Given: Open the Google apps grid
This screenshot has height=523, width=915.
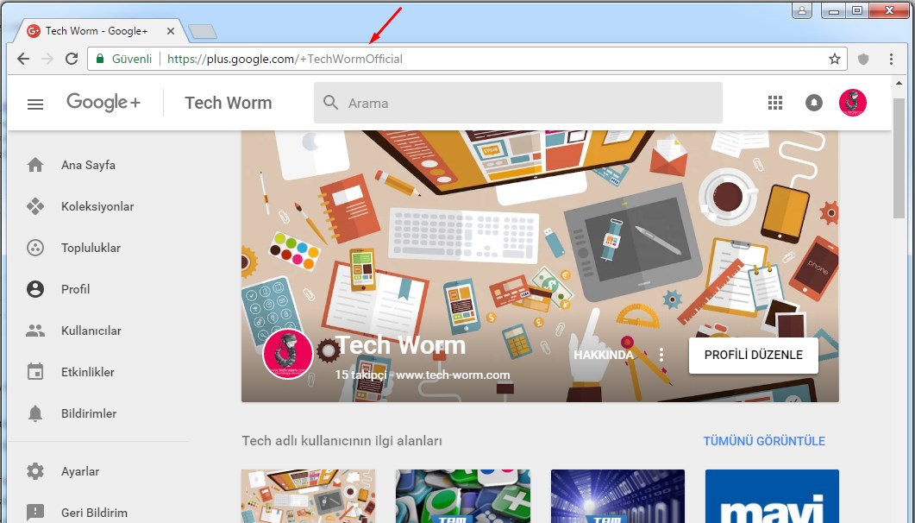Looking at the screenshot, I should point(774,103).
